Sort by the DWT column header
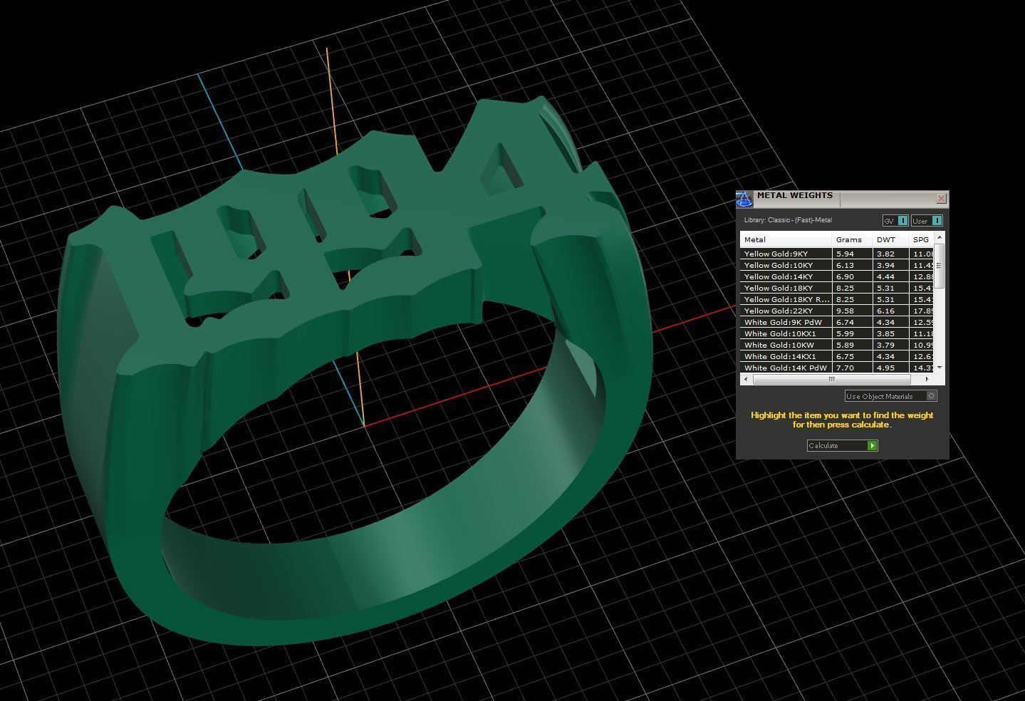 coord(890,239)
